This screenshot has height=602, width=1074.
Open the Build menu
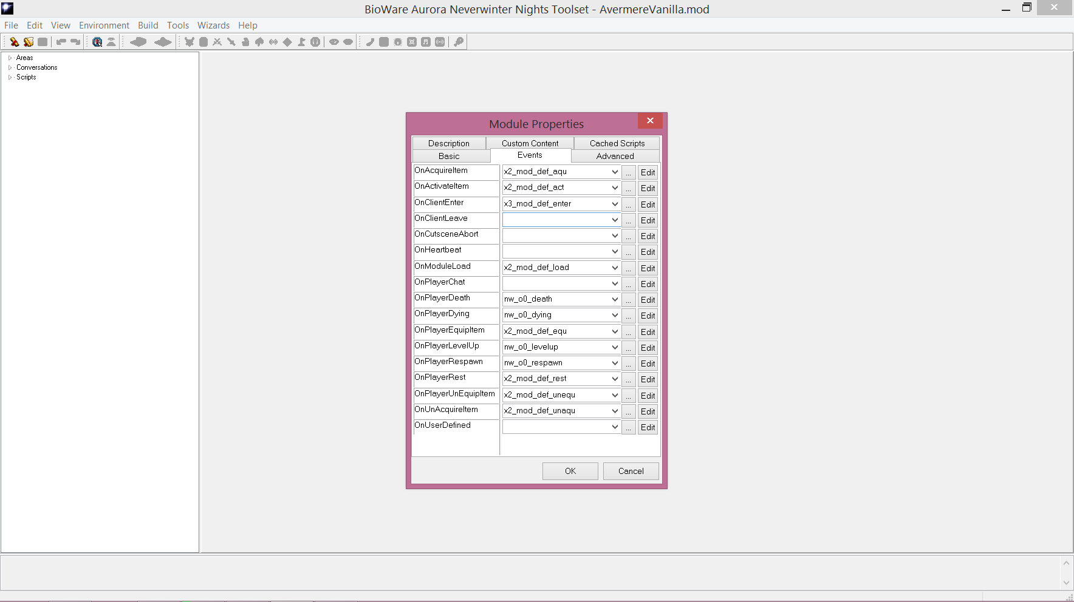point(148,25)
